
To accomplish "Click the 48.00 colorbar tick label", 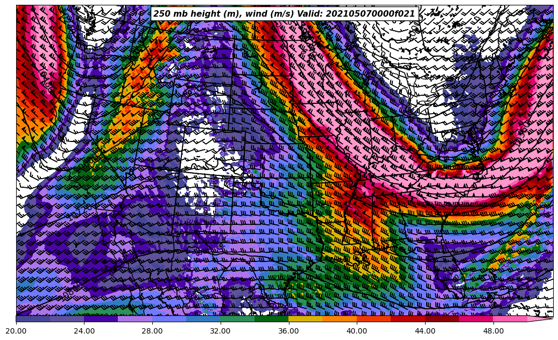I will (493, 331).
